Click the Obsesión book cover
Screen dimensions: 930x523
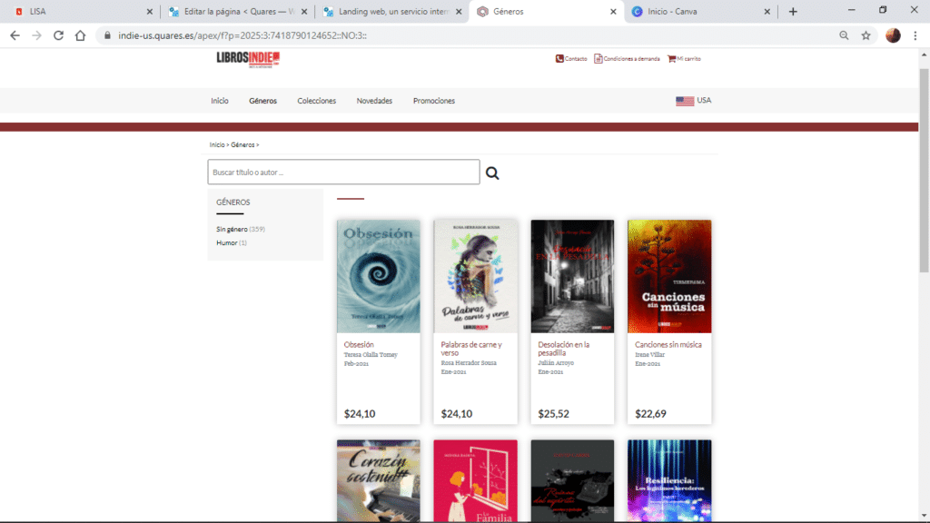point(379,276)
